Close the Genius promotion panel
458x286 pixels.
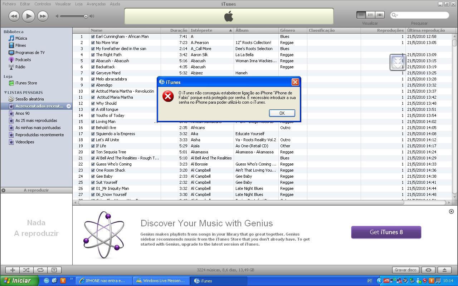[451, 211]
